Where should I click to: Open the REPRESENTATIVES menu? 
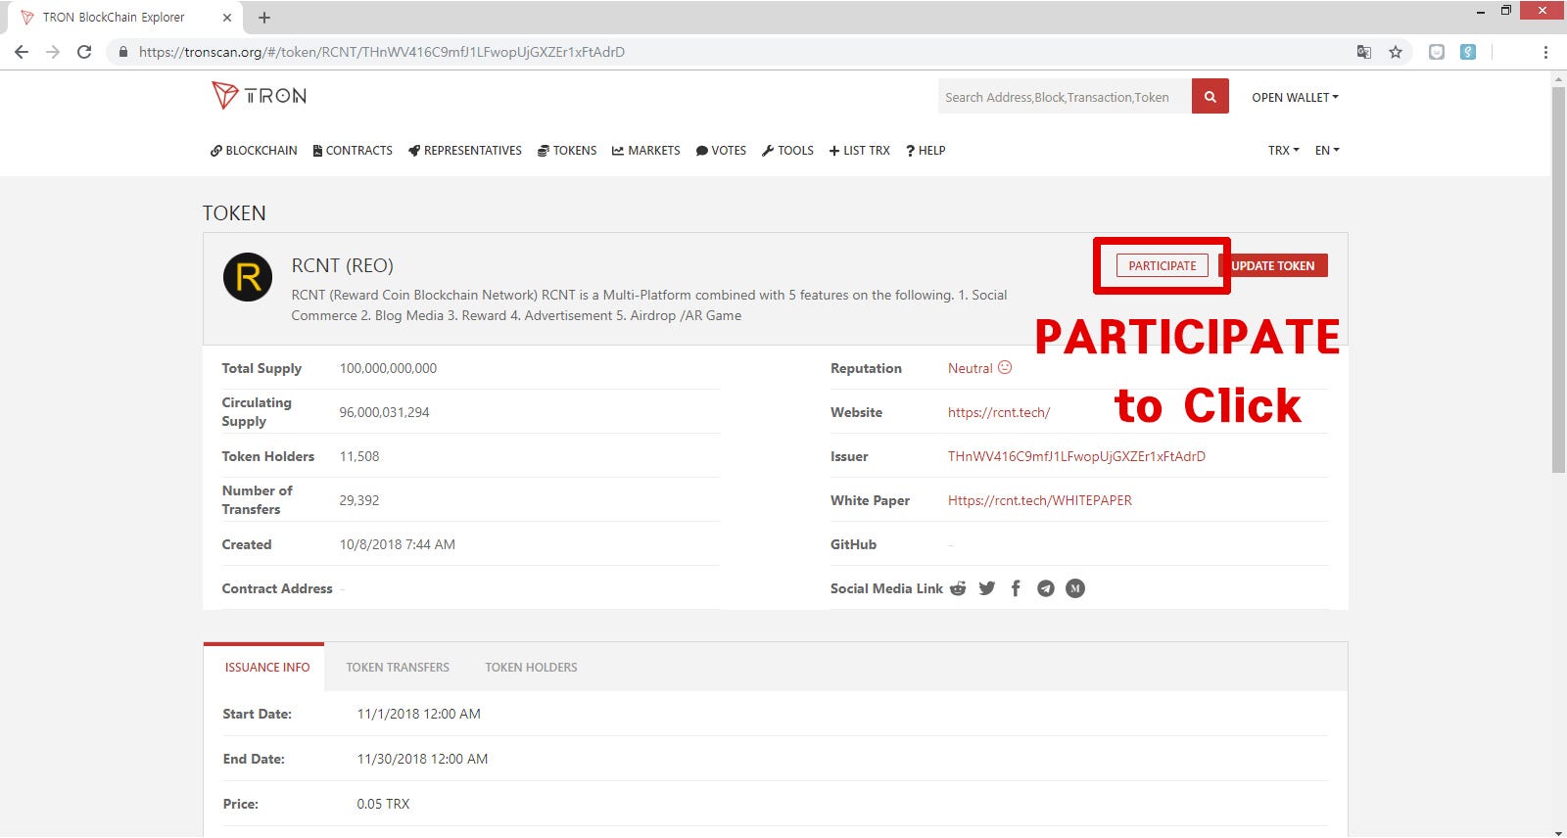point(465,151)
